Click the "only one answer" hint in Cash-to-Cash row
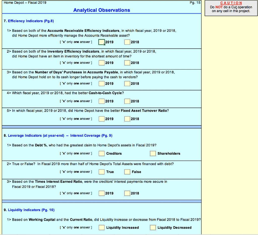Image resolution: width=258 pixels, height=235 pixels. pos(76,101)
